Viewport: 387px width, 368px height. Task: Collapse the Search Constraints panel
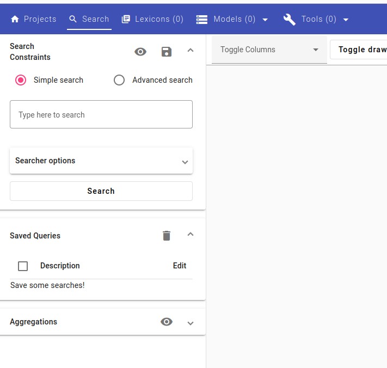pyautogui.click(x=190, y=50)
